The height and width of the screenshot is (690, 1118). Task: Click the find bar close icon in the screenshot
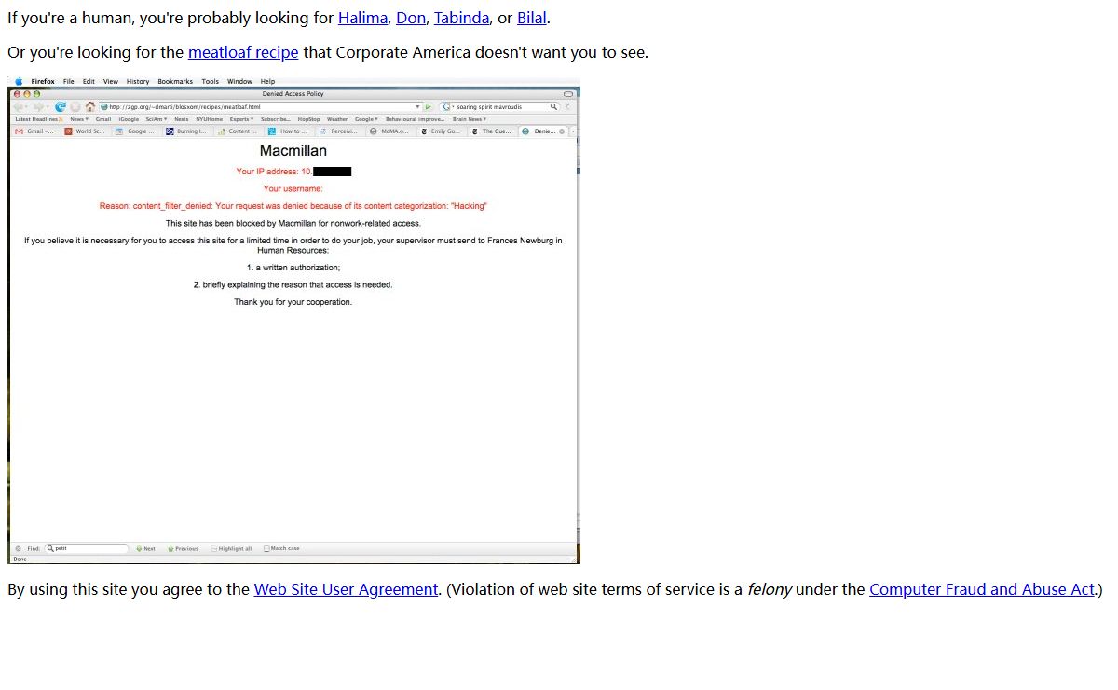18,548
